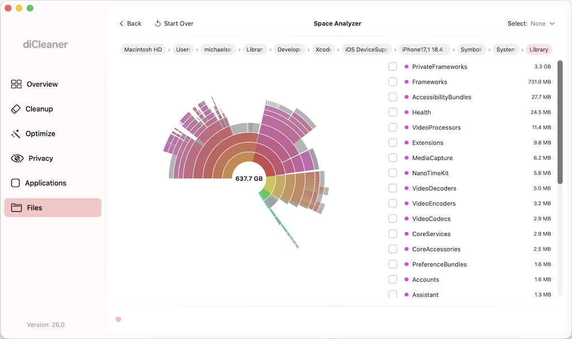This screenshot has height=339, width=572.
Task: Open the Privacy section in sidebar
Action: [x=40, y=158]
